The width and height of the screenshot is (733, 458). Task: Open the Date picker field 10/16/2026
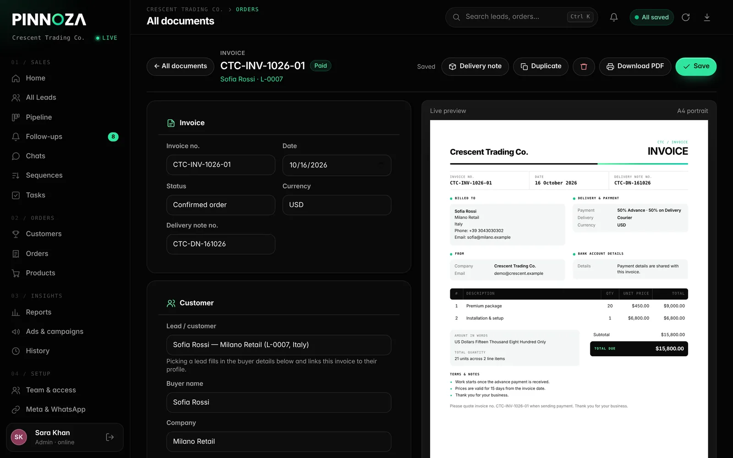coord(337,165)
